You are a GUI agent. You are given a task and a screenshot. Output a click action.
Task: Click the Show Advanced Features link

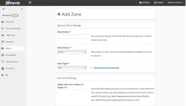106,68
